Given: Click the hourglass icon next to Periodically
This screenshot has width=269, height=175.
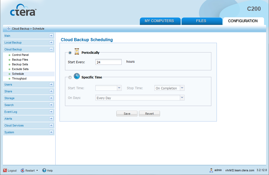Looking at the screenshot, I should point(77,51).
